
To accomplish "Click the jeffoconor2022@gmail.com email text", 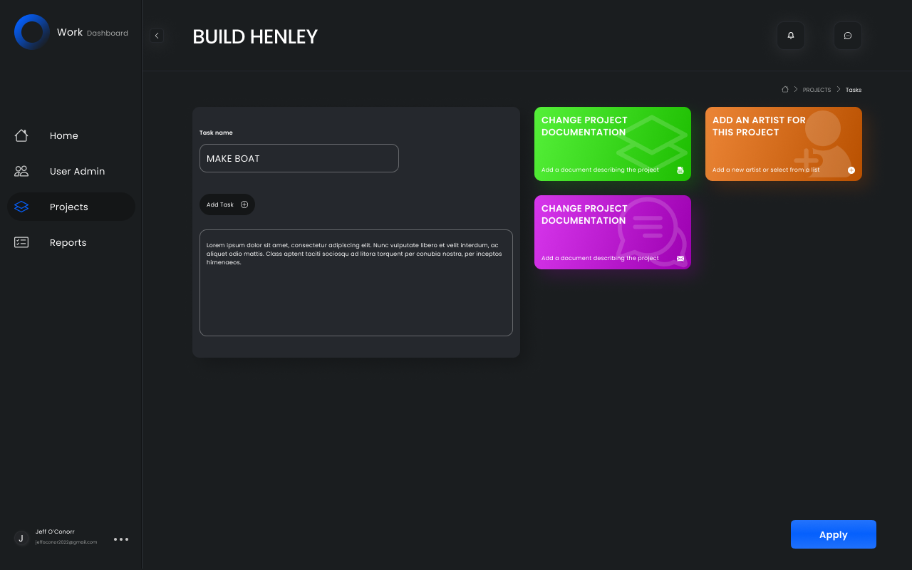I will click(x=66, y=542).
